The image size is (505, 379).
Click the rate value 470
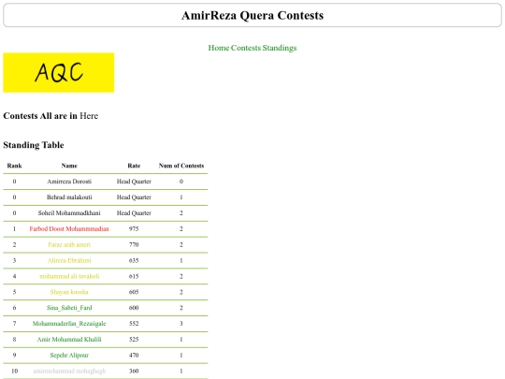134,356
